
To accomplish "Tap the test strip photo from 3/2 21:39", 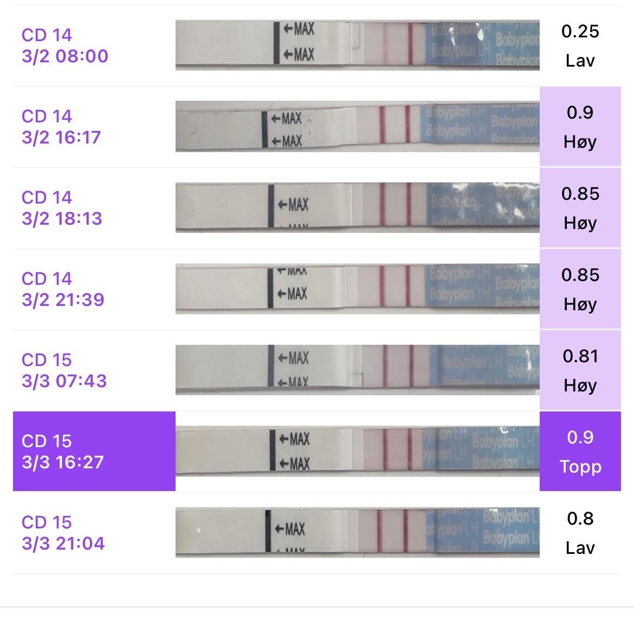I will [357, 289].
